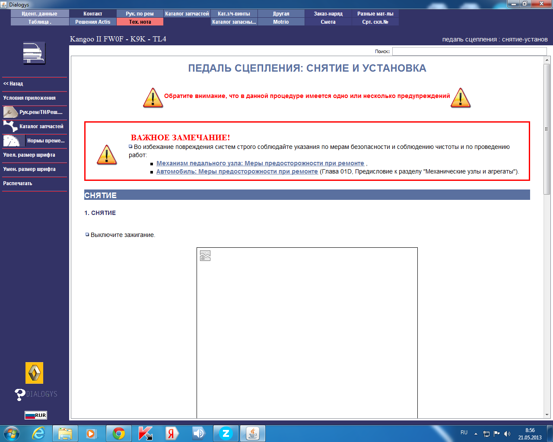This screenshot has width=553, height=442.
Task: Select the highlighted Тех. нота tab
Action: 140,22
